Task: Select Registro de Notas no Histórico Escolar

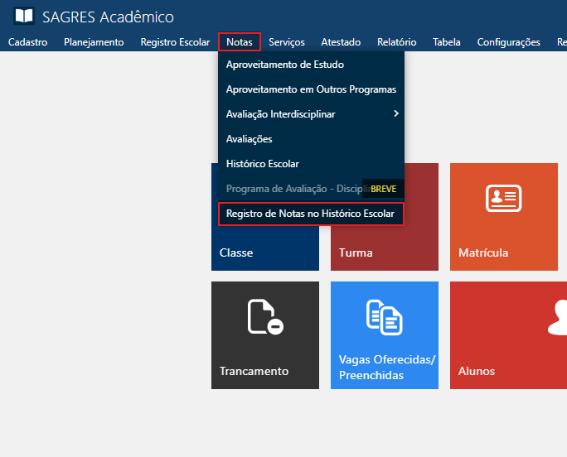Action: pyautogui.click(x=310, y=214)
